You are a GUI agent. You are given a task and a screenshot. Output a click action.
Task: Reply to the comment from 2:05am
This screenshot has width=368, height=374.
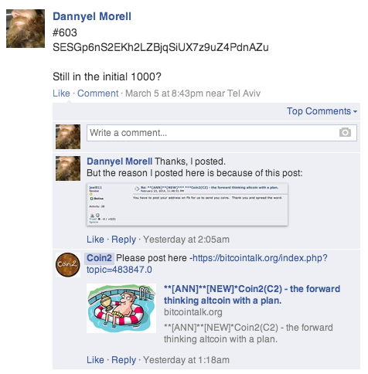[124, 240]
